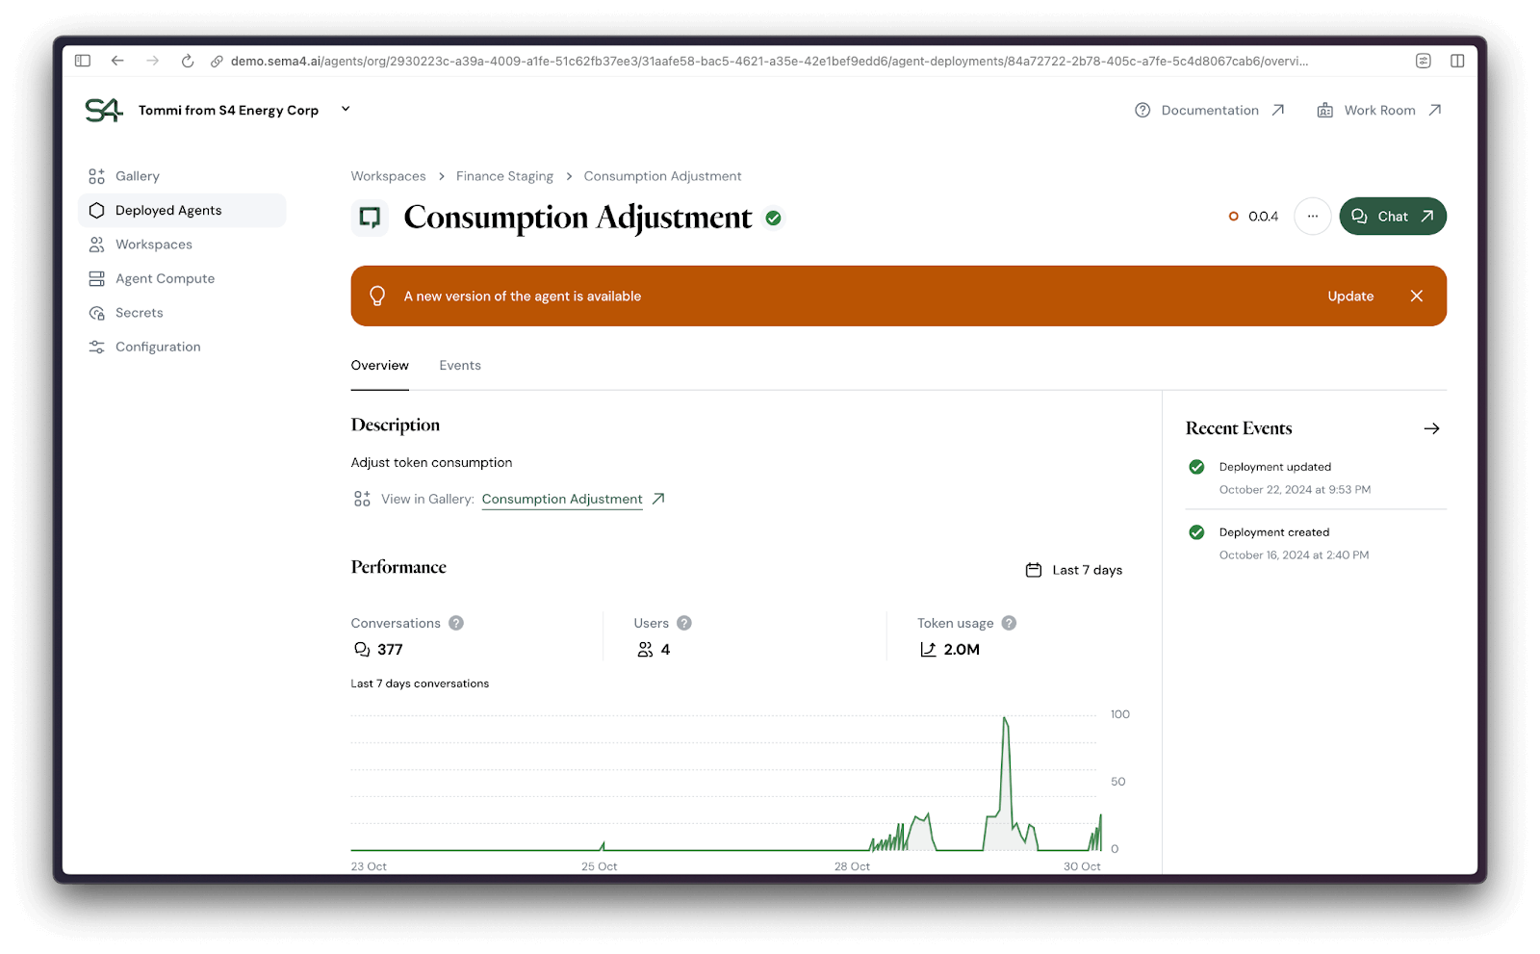Open the organization switcher dropdown
This screenshot has height=954, width=1540.
pos(345,110)
